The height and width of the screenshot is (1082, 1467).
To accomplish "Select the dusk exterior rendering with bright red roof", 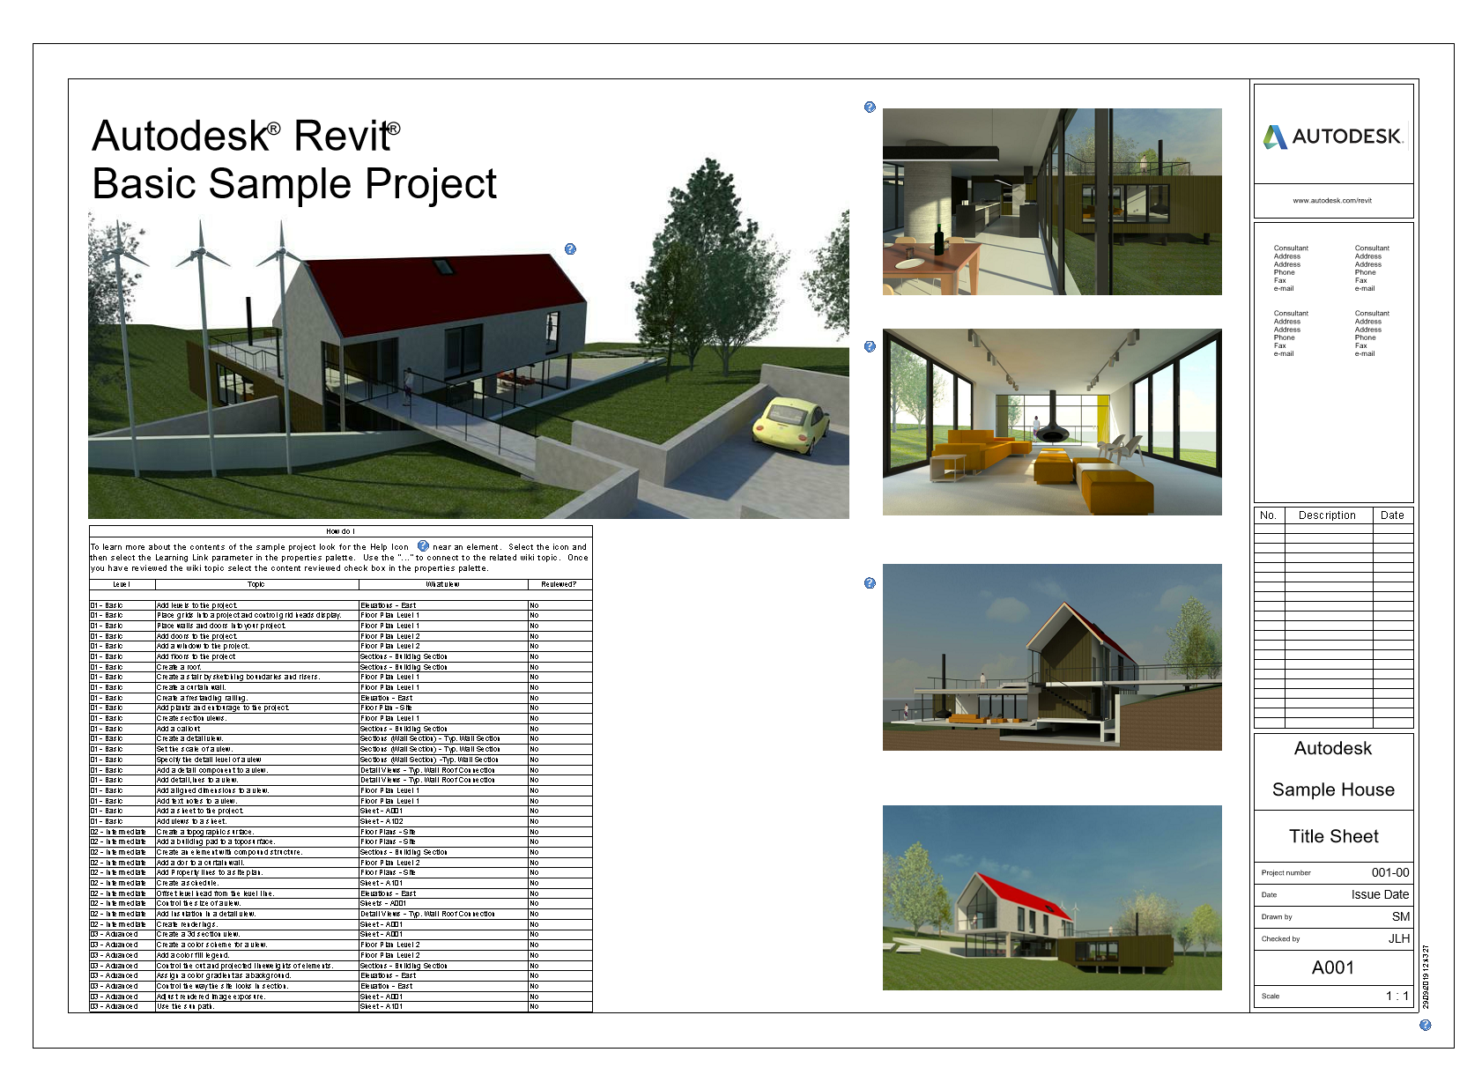I will pyautogui.click(x=1052, y=898).
